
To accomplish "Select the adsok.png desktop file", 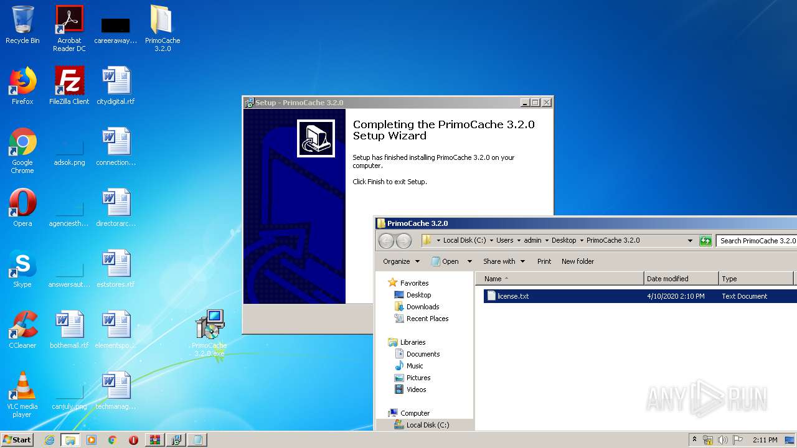I will (69, 151).
